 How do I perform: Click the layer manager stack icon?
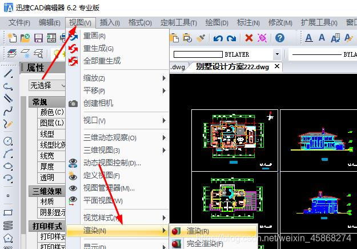(x=12, y=53)
